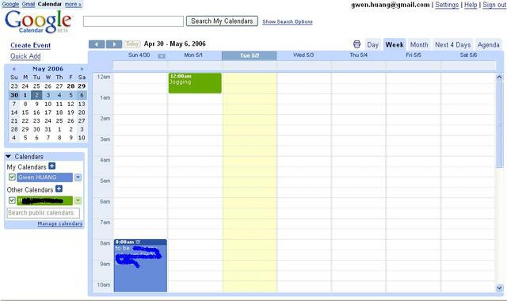507x301 pixels.
Task: Select date 15 in mini calendar
Action: pos(25,112)
